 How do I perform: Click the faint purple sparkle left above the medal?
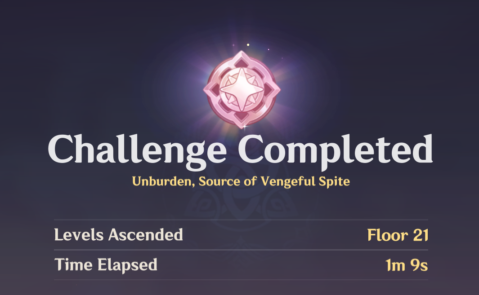click(233, 45)
